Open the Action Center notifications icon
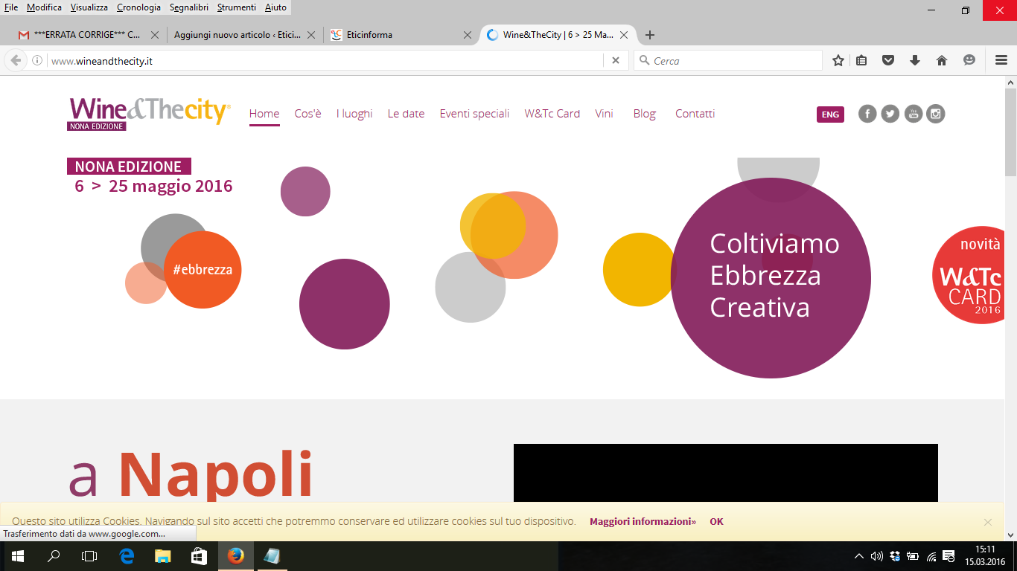 coord(949,556)
